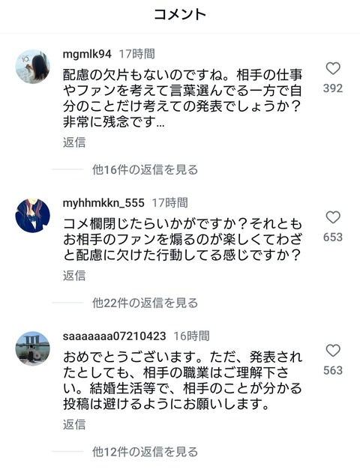Viewport: 360px width, 475px height.
Task: Select comment text starting おめでとうございます
Action: coord(182,381)
